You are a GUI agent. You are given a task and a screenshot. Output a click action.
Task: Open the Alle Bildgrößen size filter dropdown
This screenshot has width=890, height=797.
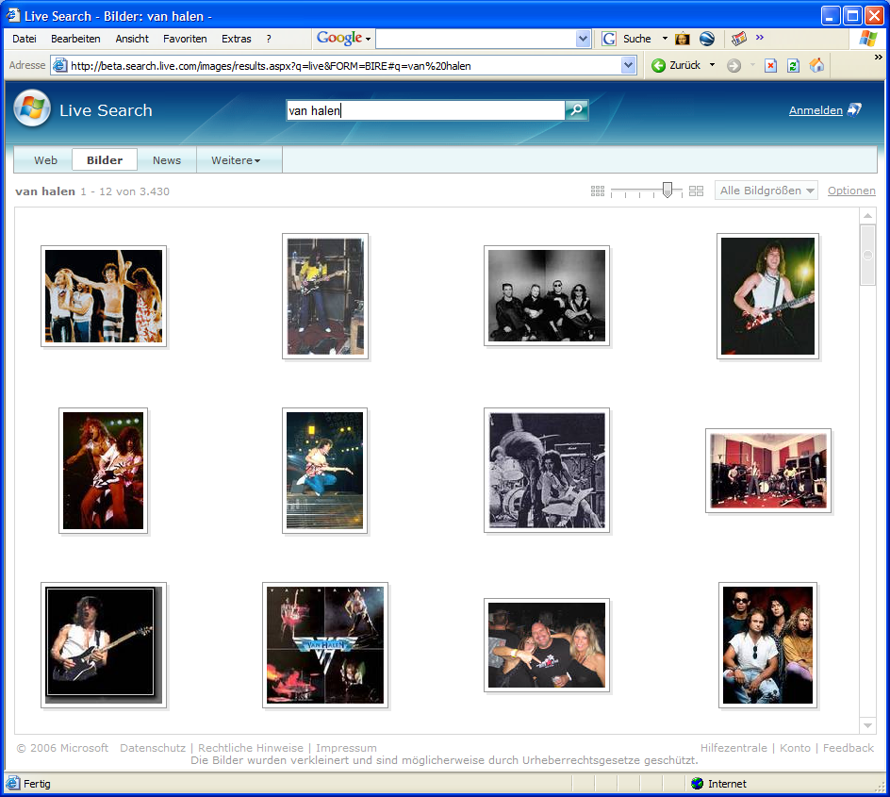(x=766, y=191)
